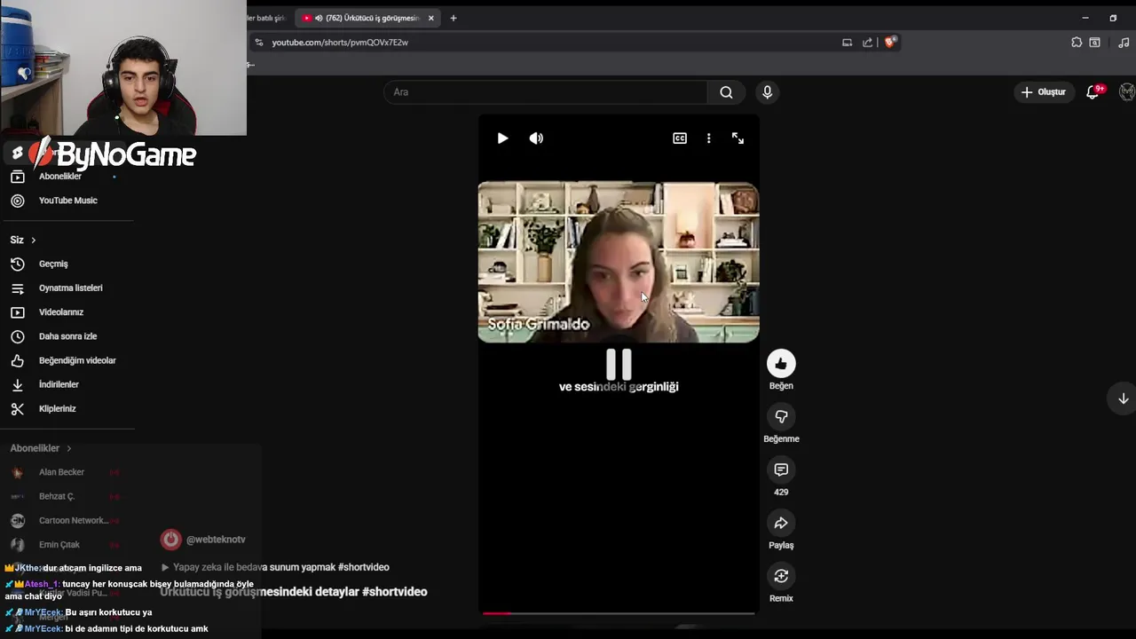Expand the Abonelikler subscriptions header
1136x639 pixels.
coord(41,448)
